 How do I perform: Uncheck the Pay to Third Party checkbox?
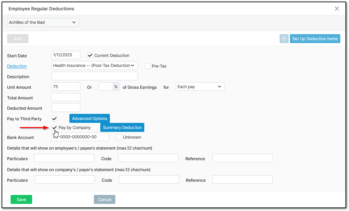click(54, 119)
